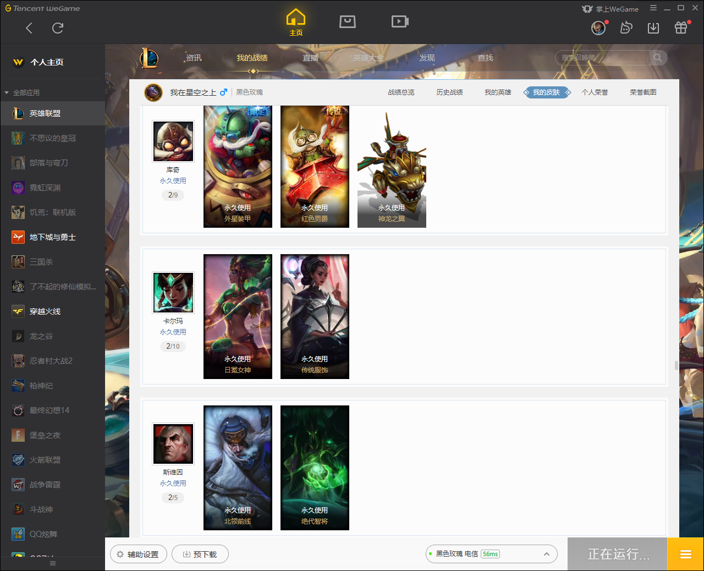Open 掌上WeGame mobile link
704x571 pixels.
click(x=610, y=9)
